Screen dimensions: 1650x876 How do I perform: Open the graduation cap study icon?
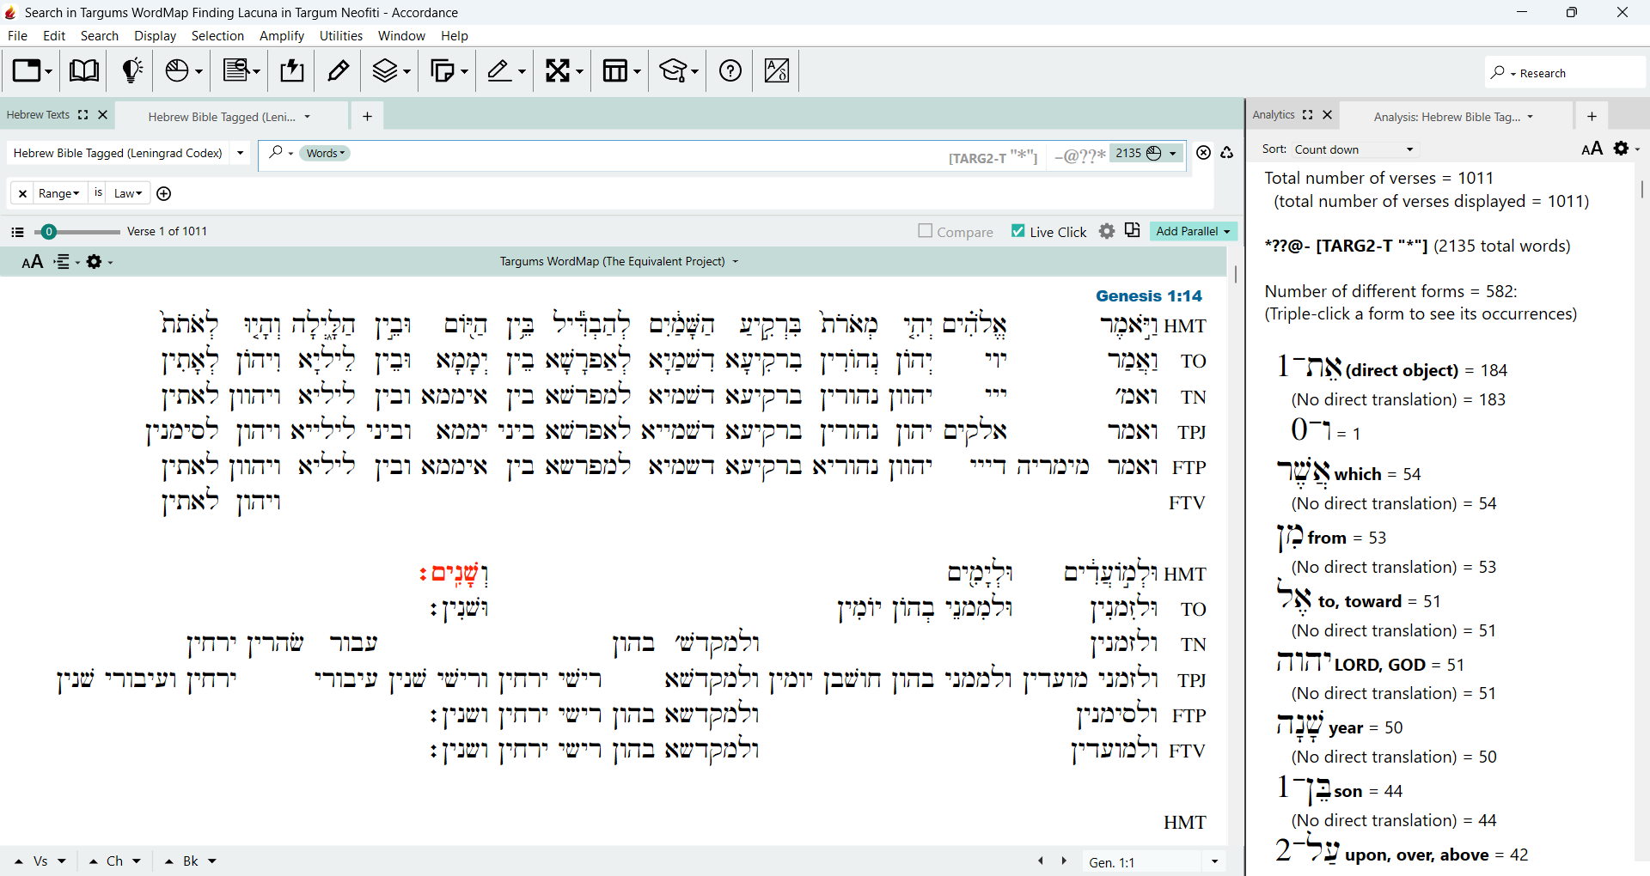(x=678, y=70)
